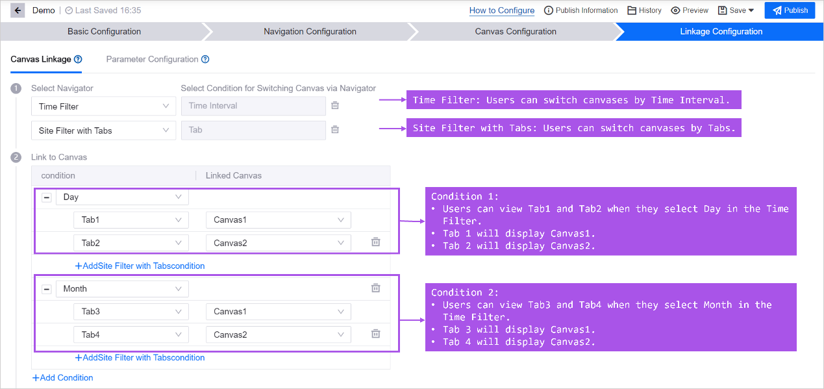Open the Canvas1 dropdown in Tab3 row
The width and height of the screenshot is (824, 389).
click(278, 312)
